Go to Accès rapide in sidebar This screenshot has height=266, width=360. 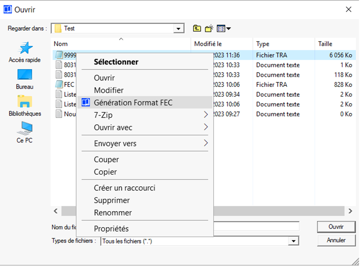tap(25, 52)
